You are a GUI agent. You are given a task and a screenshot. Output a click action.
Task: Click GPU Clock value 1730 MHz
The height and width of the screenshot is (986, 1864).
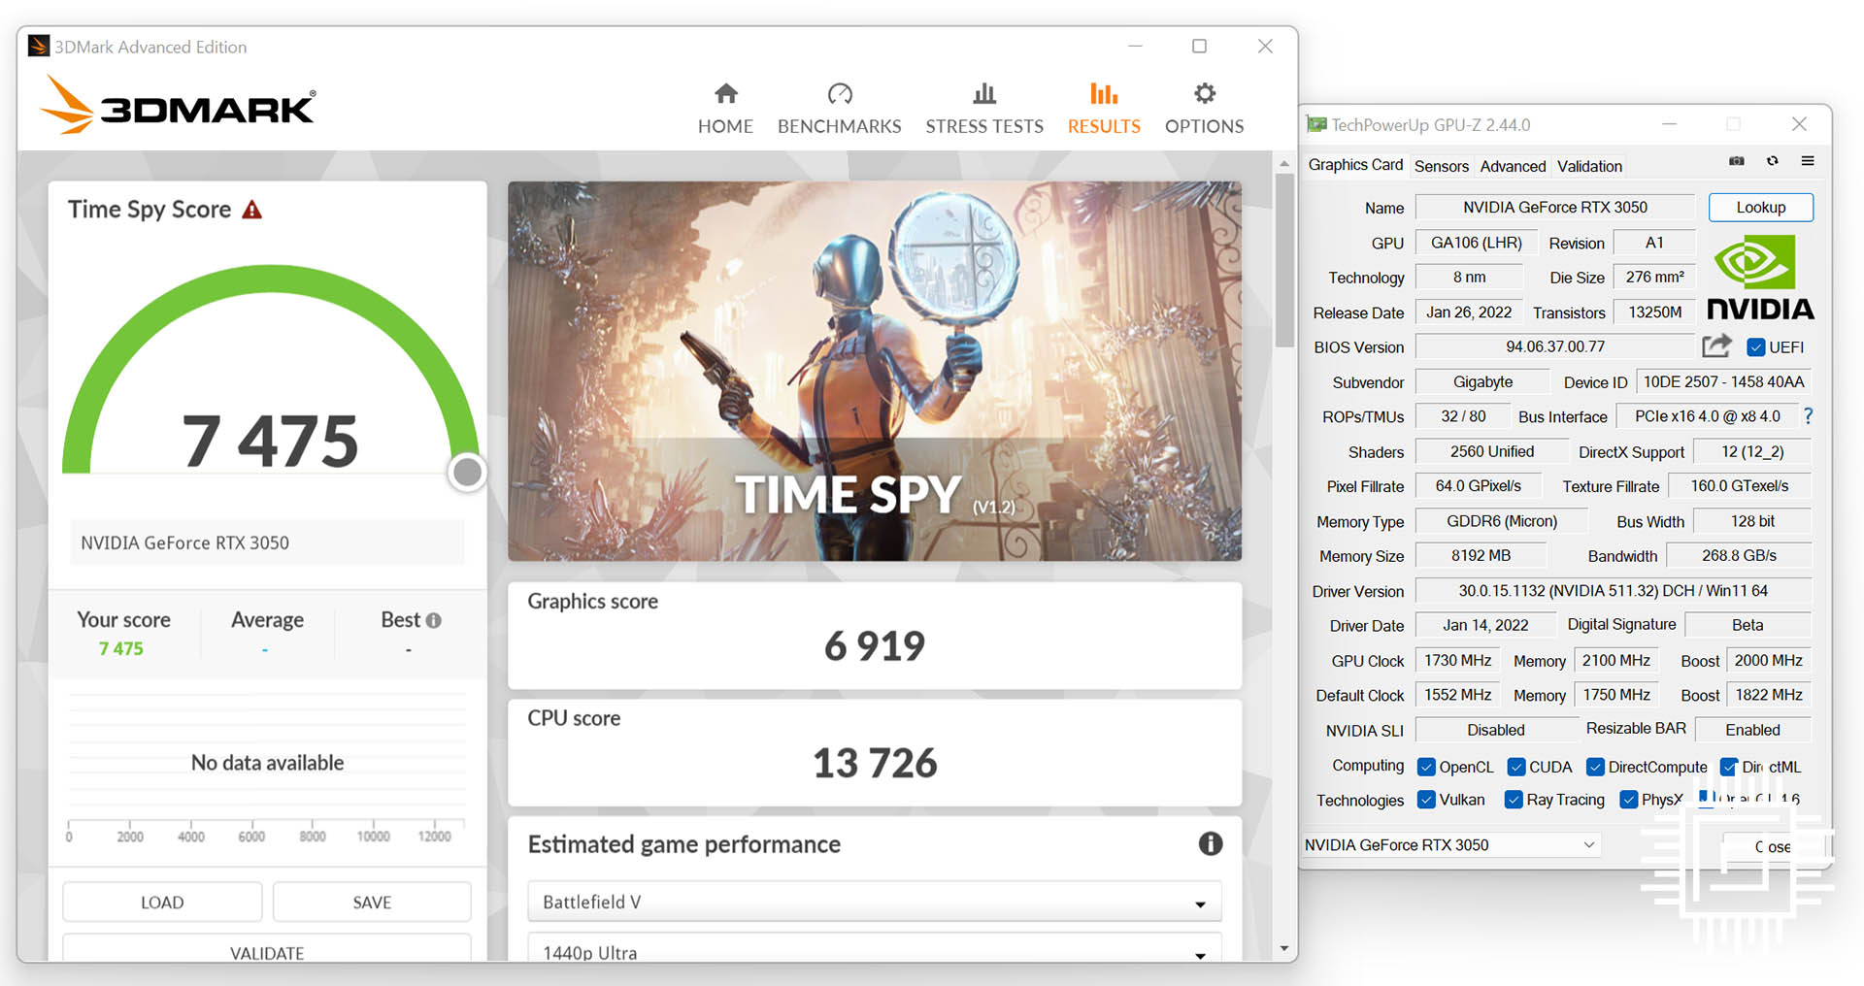coord(1457,660)
